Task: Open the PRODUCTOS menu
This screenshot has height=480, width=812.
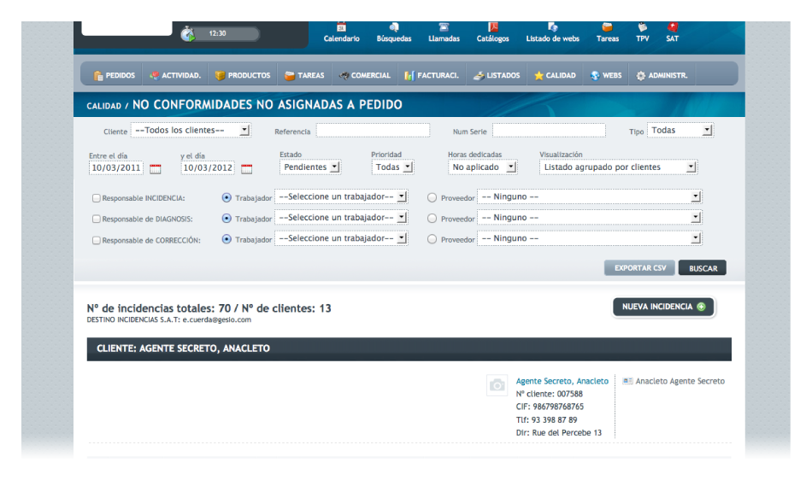Action: point(243,75)
